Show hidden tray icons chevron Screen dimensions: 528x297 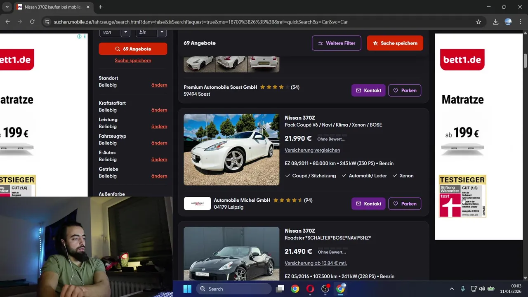[452, 289]
